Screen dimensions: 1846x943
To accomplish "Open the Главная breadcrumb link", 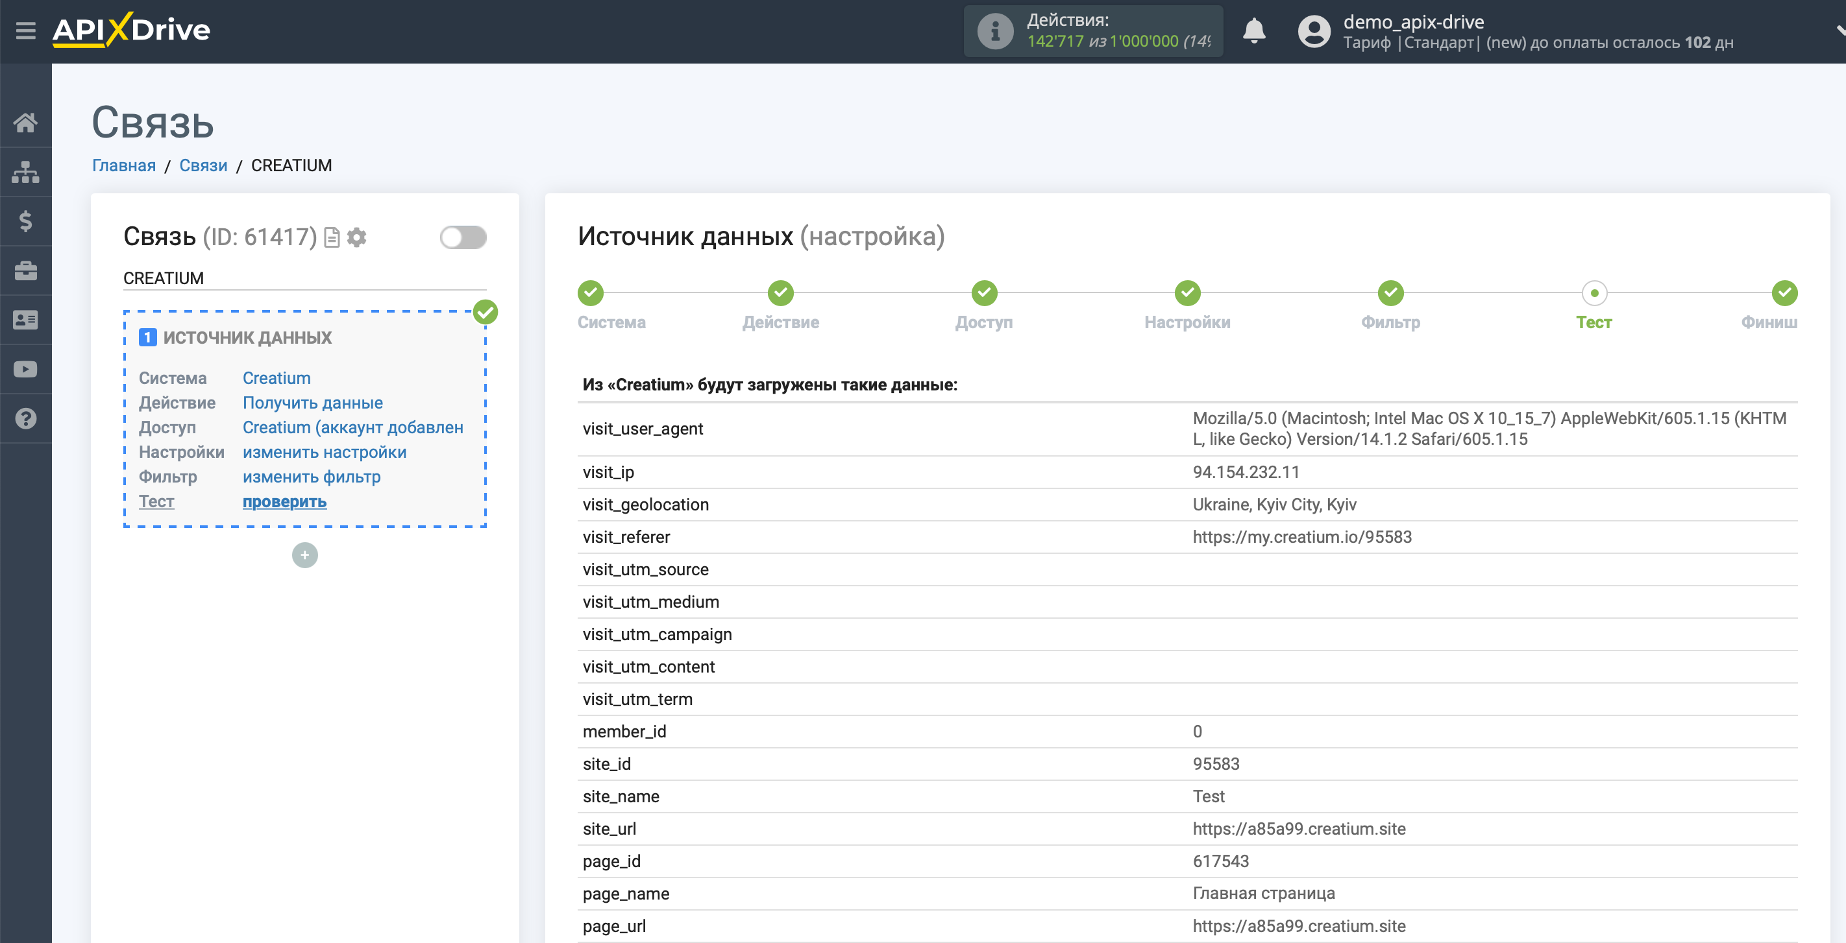I will tap(124, 165).
